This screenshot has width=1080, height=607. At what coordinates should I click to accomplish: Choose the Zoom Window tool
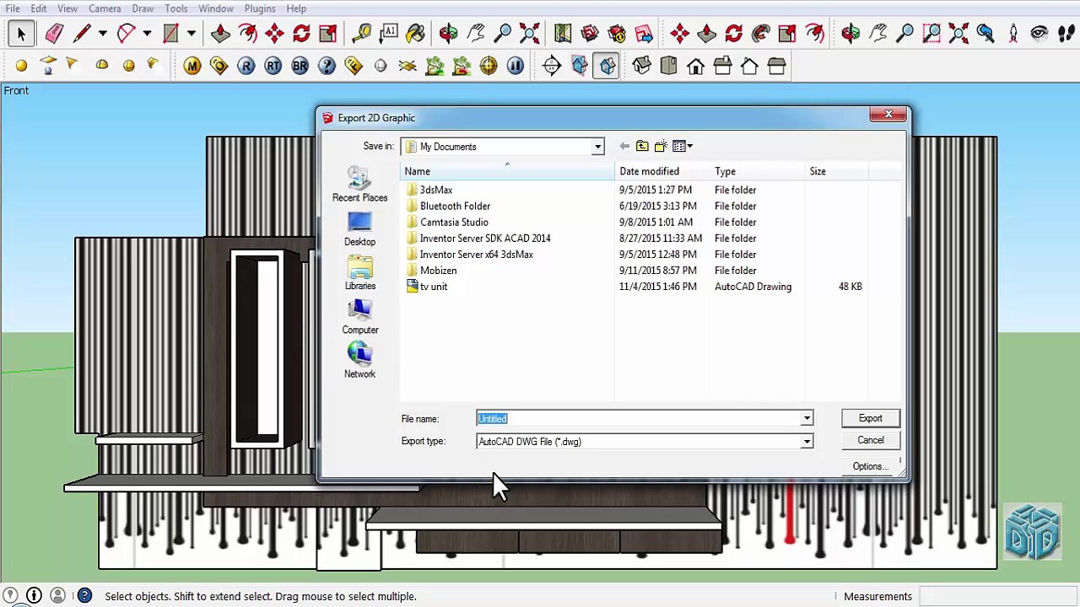931,34
